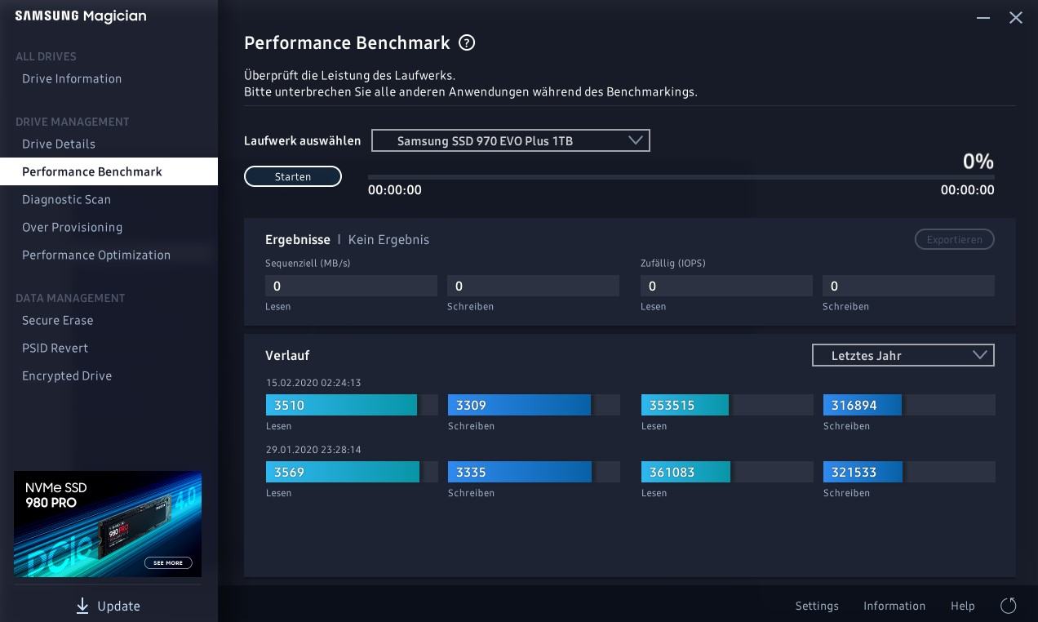Click the 353515 random read bar
The height and width of the screenshot is (622, 1038).
click(727, 405)
